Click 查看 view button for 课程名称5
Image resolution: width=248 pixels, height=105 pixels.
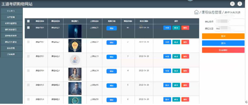coord(167,85)
